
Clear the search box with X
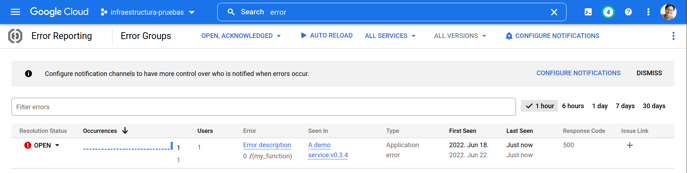pyautogui.click(x=554, y=12)
